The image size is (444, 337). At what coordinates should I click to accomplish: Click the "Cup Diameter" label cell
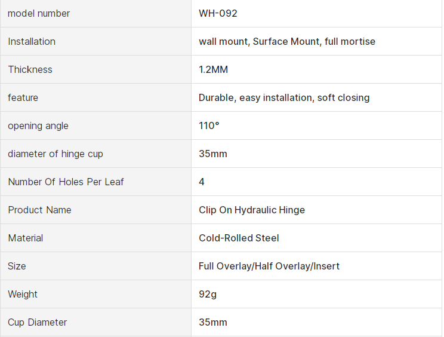38,322
